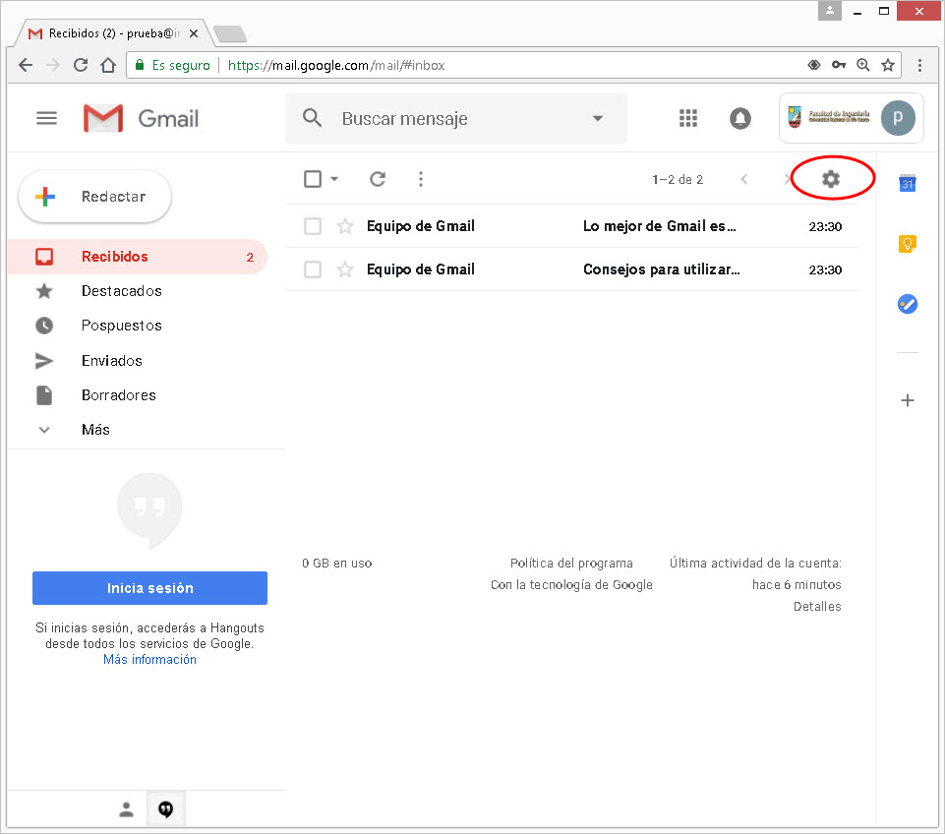Open the three-dot more options menu
The height and width of the screenshot is (834, 945).
point(421,179)
